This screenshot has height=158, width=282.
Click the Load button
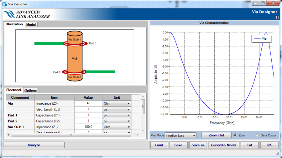pyautogui.click(x=159, y=145)
